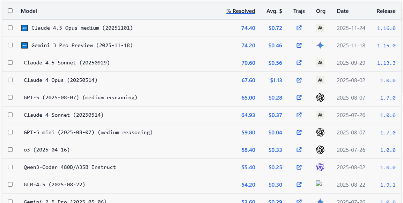This screenshot has width=403, height=203.
Task: Click the Qwen logo in Qwen3-Coder row
Action: (320, 167)
